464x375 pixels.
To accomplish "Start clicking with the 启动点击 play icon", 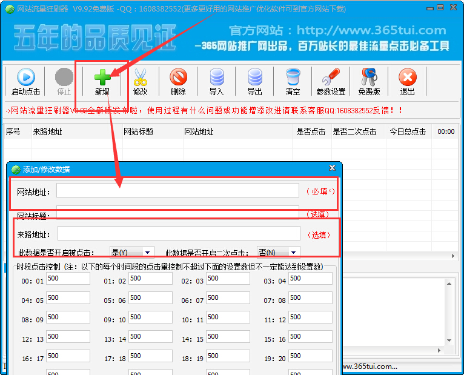I will click(26, 77).
